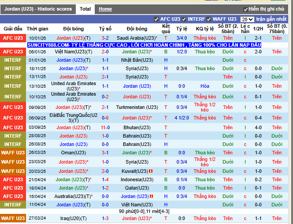293x224 pixels.
Task: Click the 3-2 score versus Saudi Arabia
Action: click(105, 38)
